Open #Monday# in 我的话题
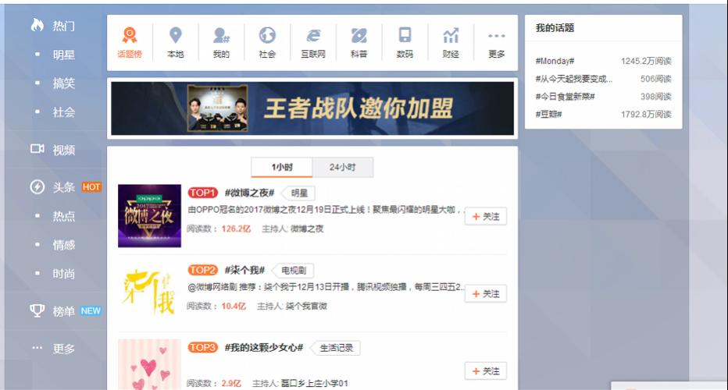Screen dimensions: 728x390 [x=555, y=61]
